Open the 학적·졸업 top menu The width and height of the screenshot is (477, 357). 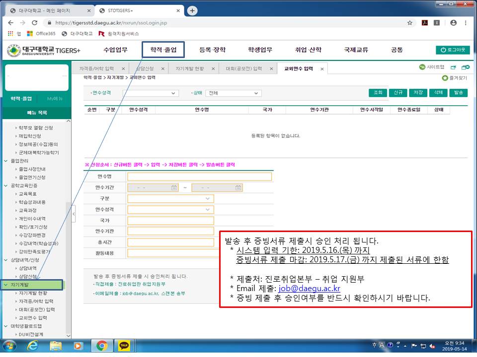[163, 50]
